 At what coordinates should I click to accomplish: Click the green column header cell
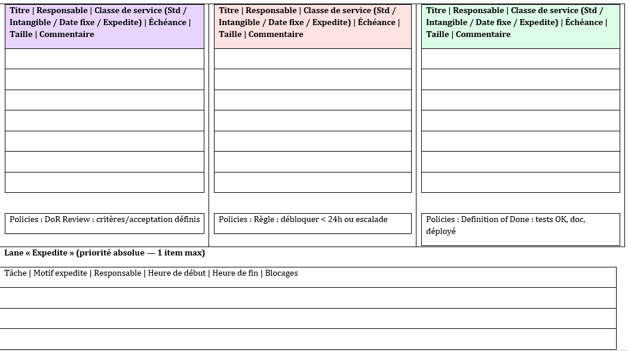520,26
